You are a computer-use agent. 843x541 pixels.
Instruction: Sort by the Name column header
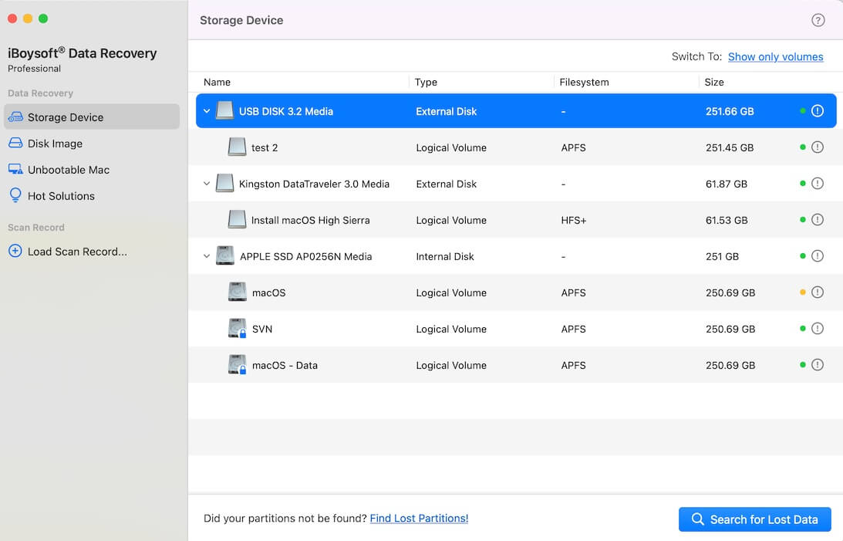pyautogui.click(x=217, y=82)
